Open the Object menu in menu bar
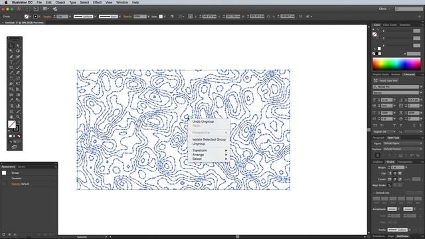The image size is (425, 239). point(60,2)
